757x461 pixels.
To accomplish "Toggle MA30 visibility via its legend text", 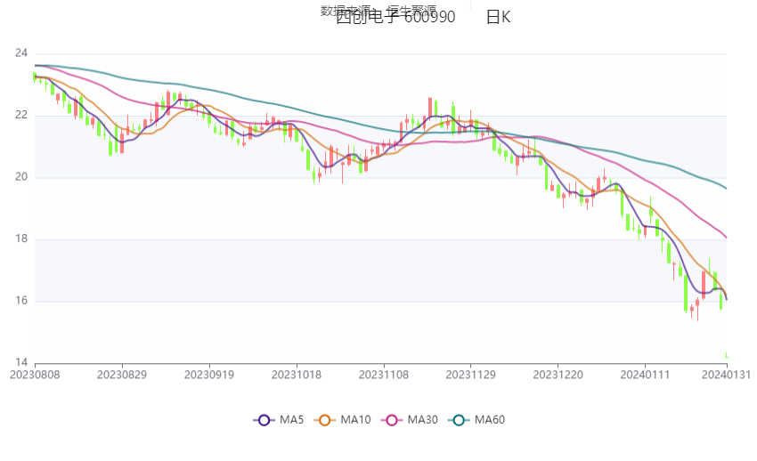I will [422, 420].
